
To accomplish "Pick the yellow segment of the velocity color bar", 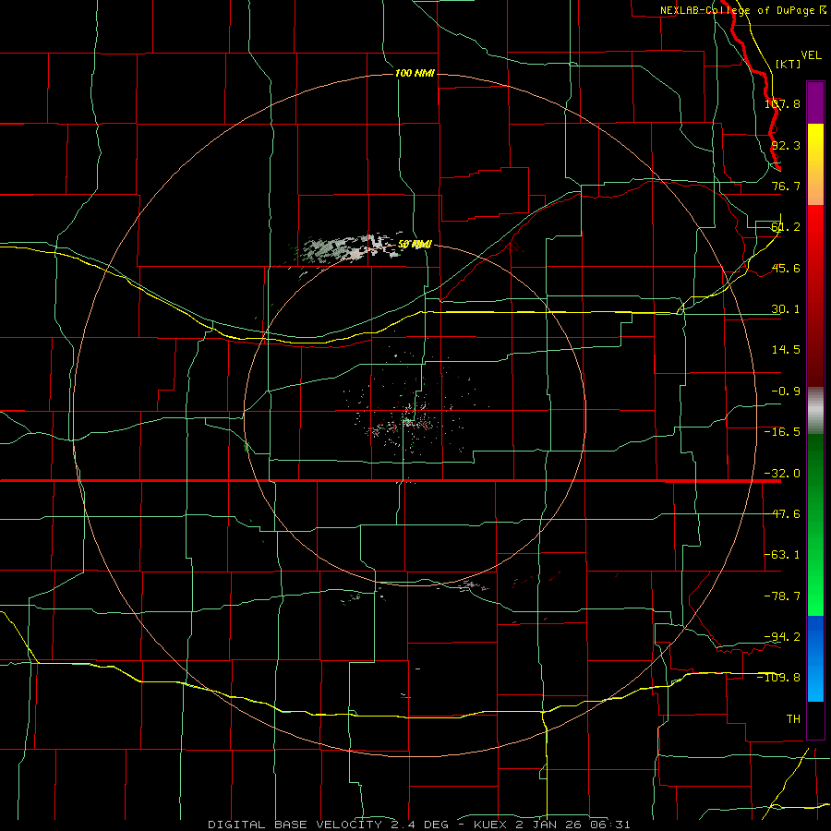I will (x=815, y=164).
